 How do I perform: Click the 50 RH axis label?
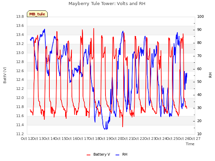tap(199, 82)
